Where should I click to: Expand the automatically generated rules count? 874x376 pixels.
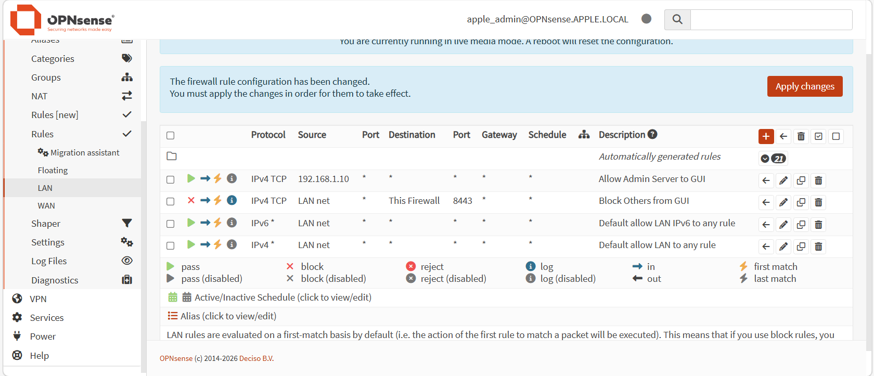(773, 159)
